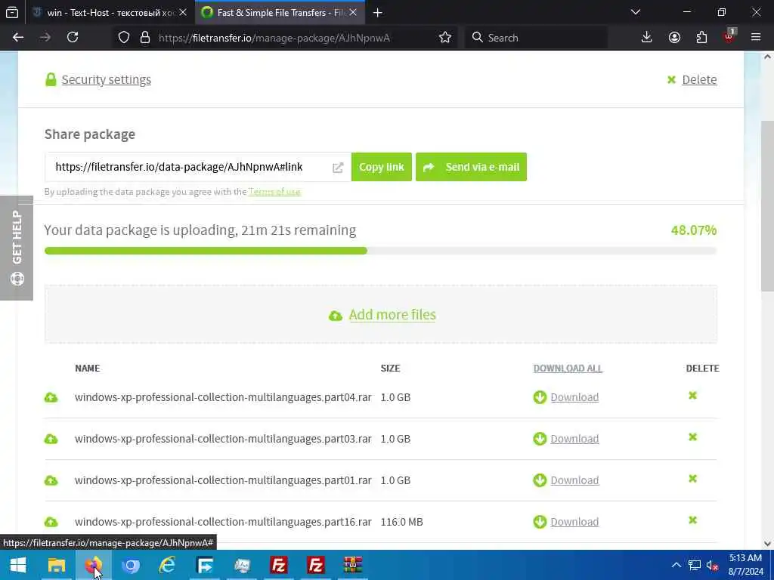
Task: Click the 48.07% upload percentage
Action: click(694, 230)
